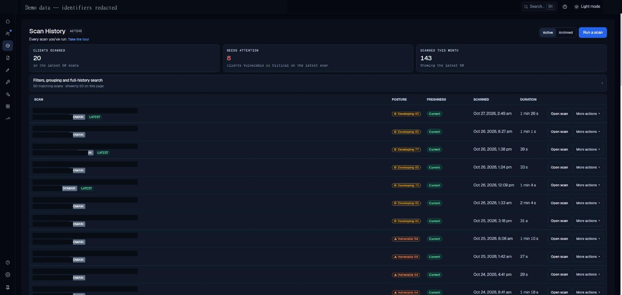
Task: Go to the Home icon in sidebar
Action: click(8, 21)
